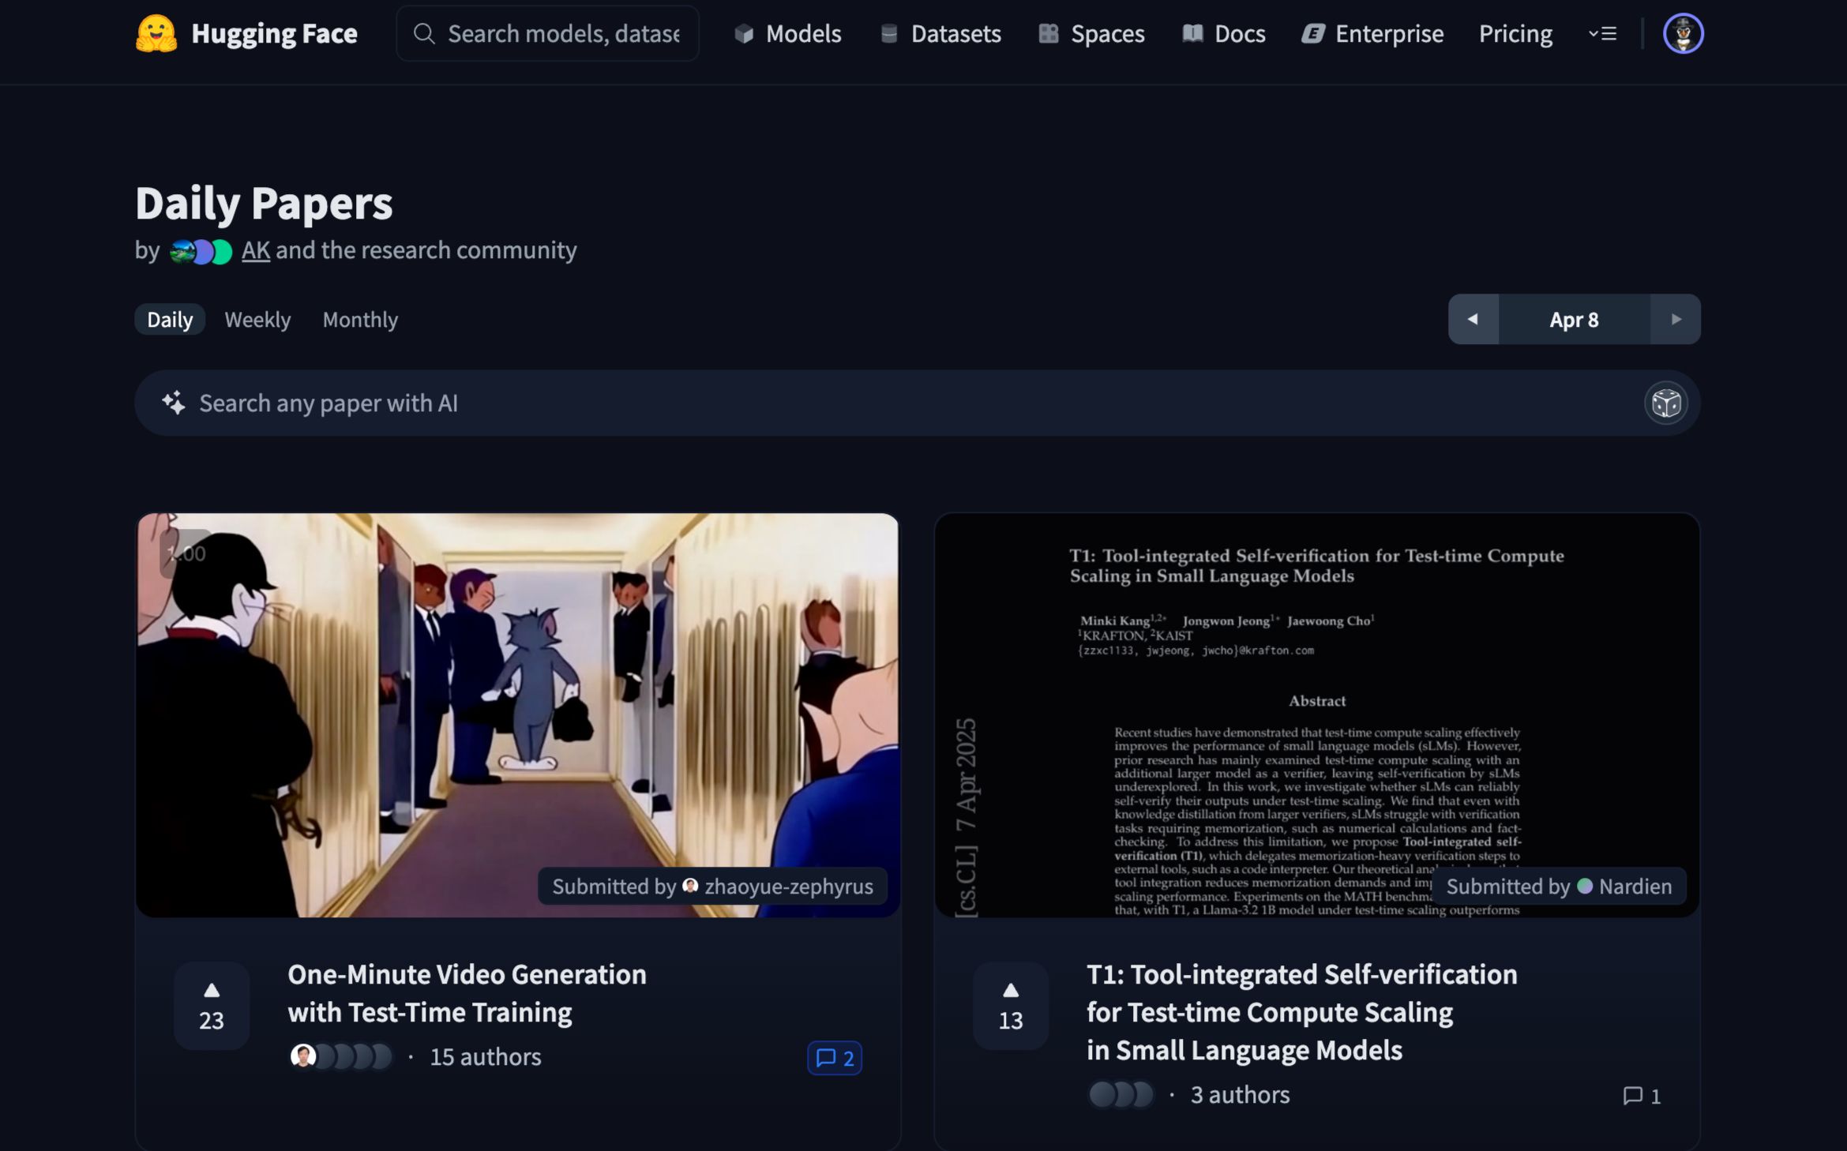Open the Apr 8 date picker
The height and width of the screenshot is (1151, 1847).
[x=1574, y=320]
